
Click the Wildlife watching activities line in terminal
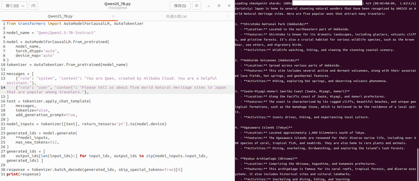click(317, 50)
